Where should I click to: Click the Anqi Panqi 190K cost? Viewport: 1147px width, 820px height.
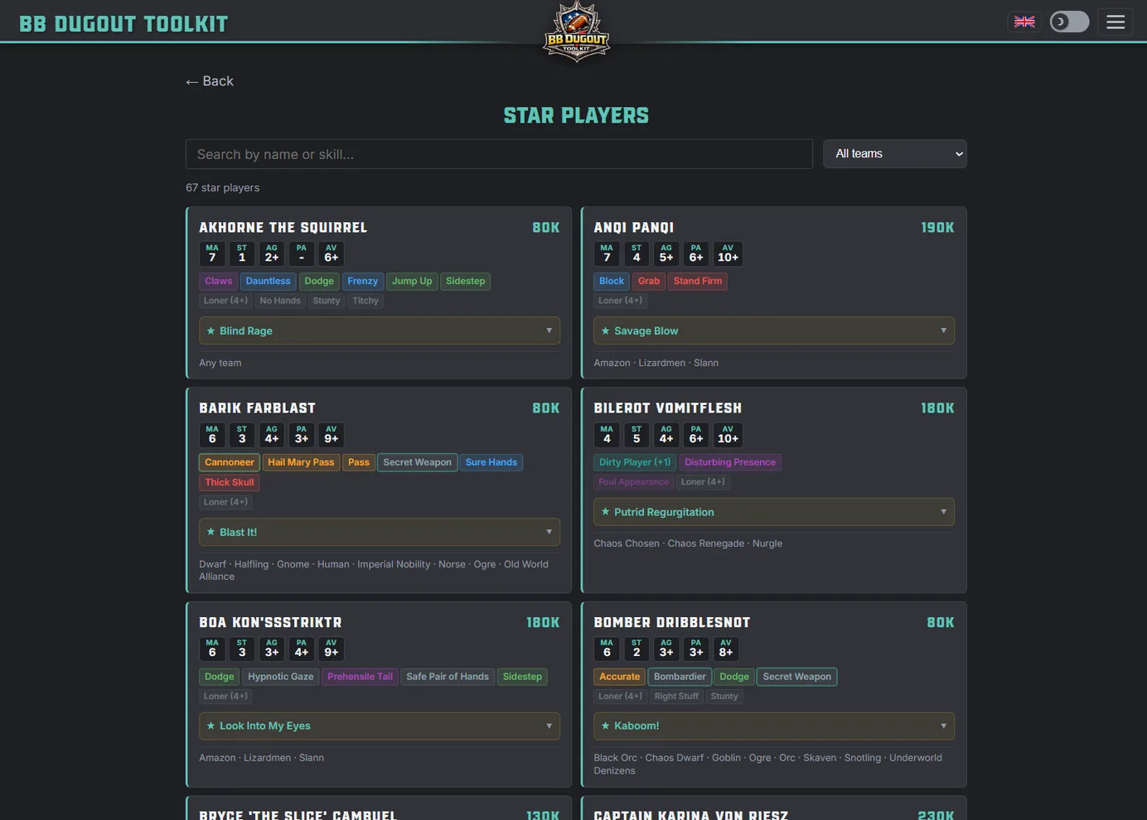(938, 228)
